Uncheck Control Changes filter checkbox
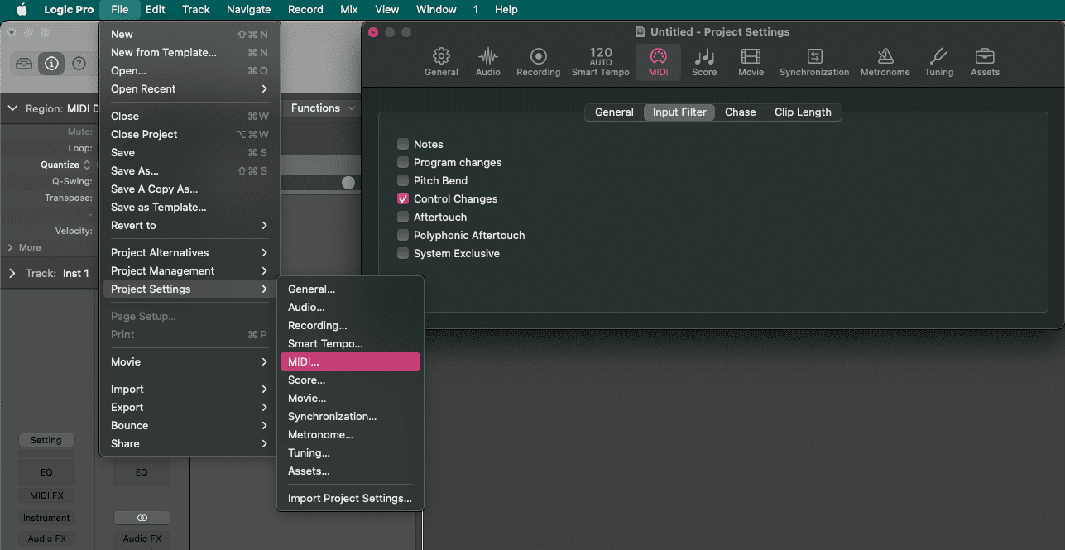This screenshot has width=1065, height=550. [x=403, y=198]
